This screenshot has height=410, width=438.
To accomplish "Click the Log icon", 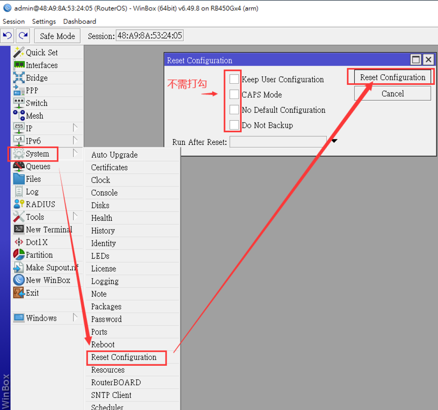I will tap(19, 192).
